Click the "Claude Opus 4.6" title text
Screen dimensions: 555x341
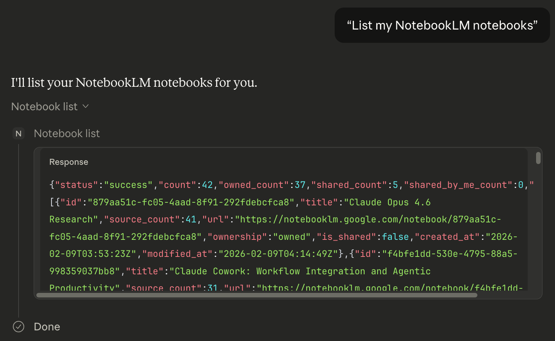tap(390, 202)
